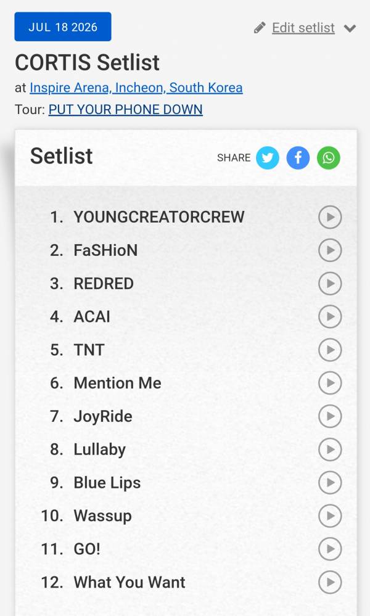Play the What You Want preview
Screen dimensions: 370x616
pos(330,582)
